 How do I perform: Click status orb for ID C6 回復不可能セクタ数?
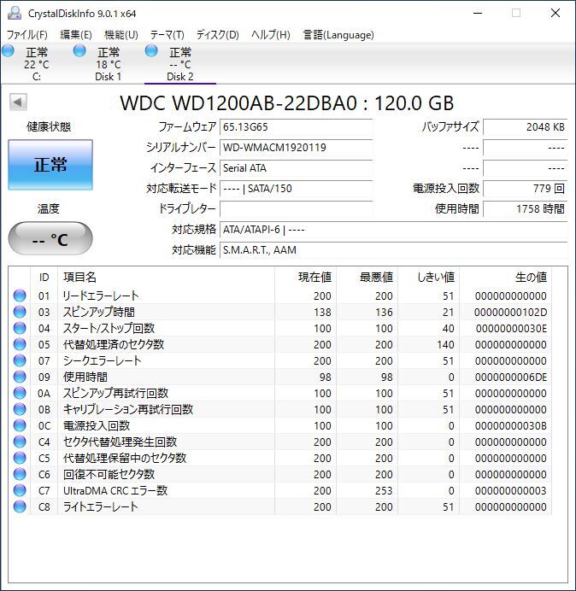pos(20,474)
